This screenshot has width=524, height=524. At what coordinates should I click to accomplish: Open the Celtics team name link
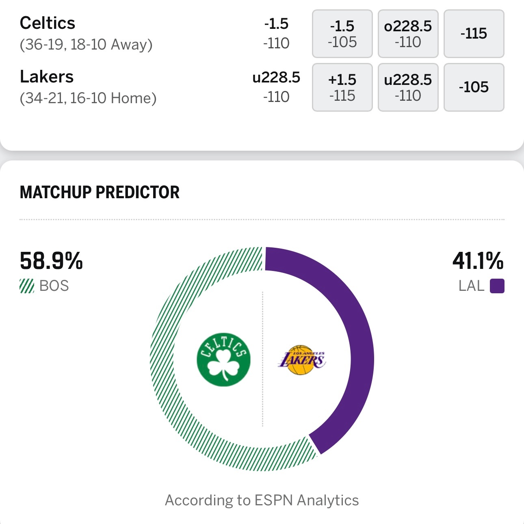48,23
